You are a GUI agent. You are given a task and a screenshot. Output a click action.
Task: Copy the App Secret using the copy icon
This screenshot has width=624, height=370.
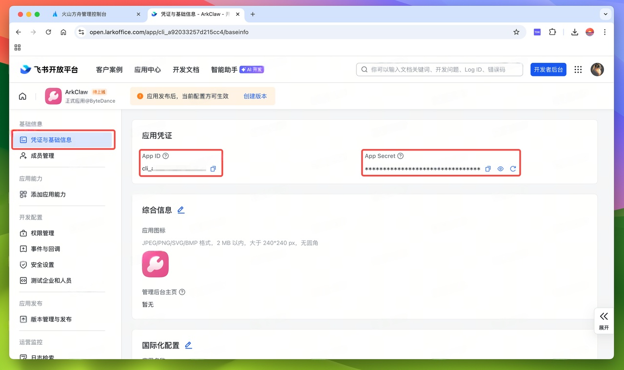click(x=488, y=168)
